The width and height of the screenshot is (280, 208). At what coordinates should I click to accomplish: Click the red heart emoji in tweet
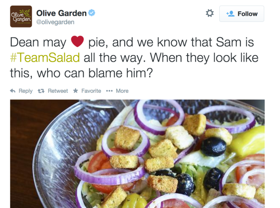(x=77, y=43)
